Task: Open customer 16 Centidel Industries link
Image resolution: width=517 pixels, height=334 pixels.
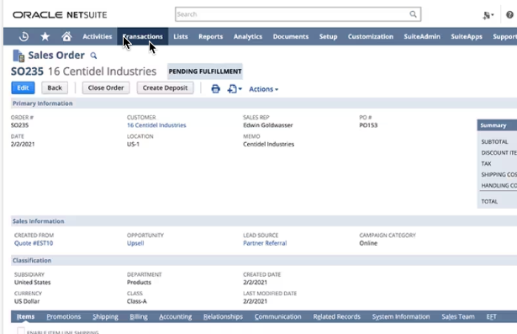Action: [156, 125]
